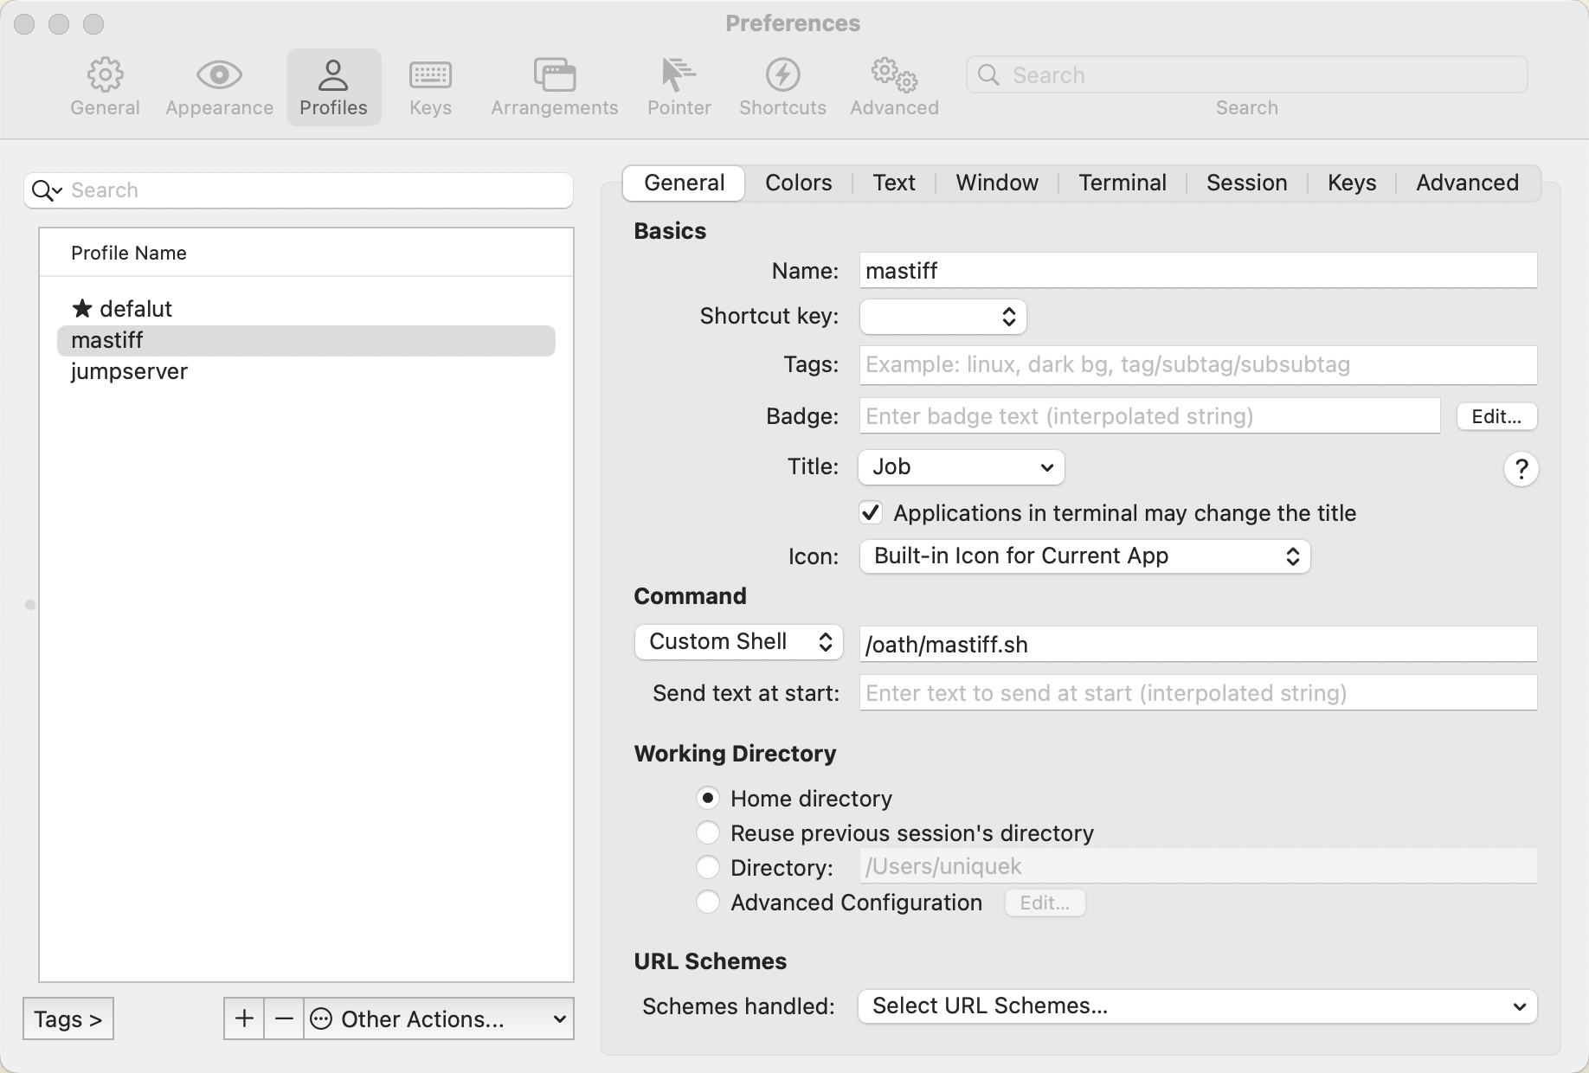Add a new profile with plus button
Viewport: 1589px width, 1073px height.
click(244, 1018)
